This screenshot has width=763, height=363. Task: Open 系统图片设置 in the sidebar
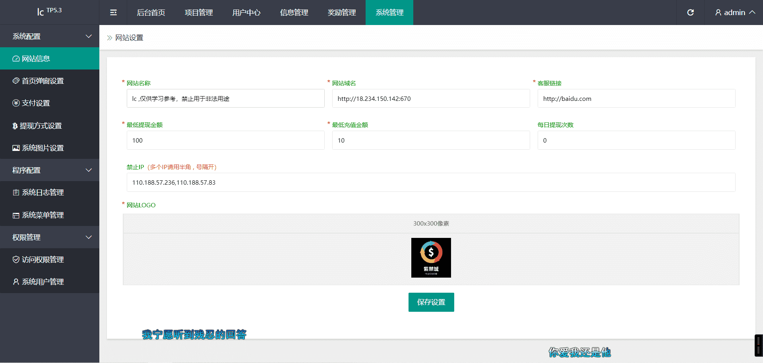(50, 148)
